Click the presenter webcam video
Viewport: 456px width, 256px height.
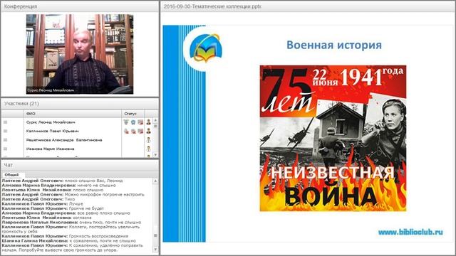click(x=80, y=54)
